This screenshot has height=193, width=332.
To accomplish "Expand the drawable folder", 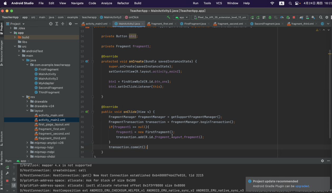I will pos(27,102).
